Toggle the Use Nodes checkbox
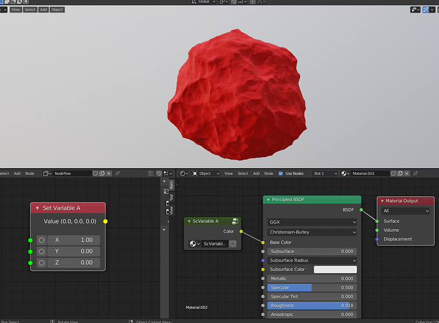The image size is (439, 323). pos(281,173)
